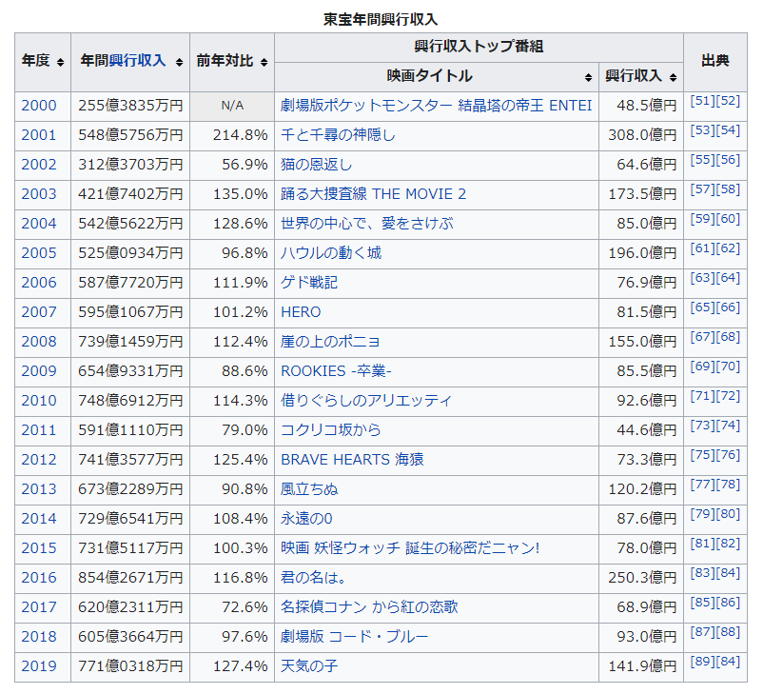Screen dimensions: 763x694
Task: Follow citation [73] in 2011 row
Action: [703, 426]
